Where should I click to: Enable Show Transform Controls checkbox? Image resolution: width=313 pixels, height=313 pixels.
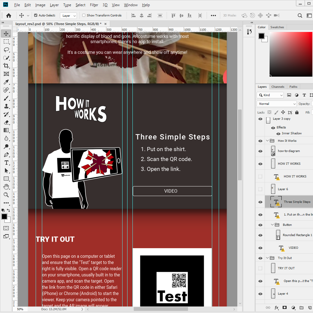coord(84,16)
